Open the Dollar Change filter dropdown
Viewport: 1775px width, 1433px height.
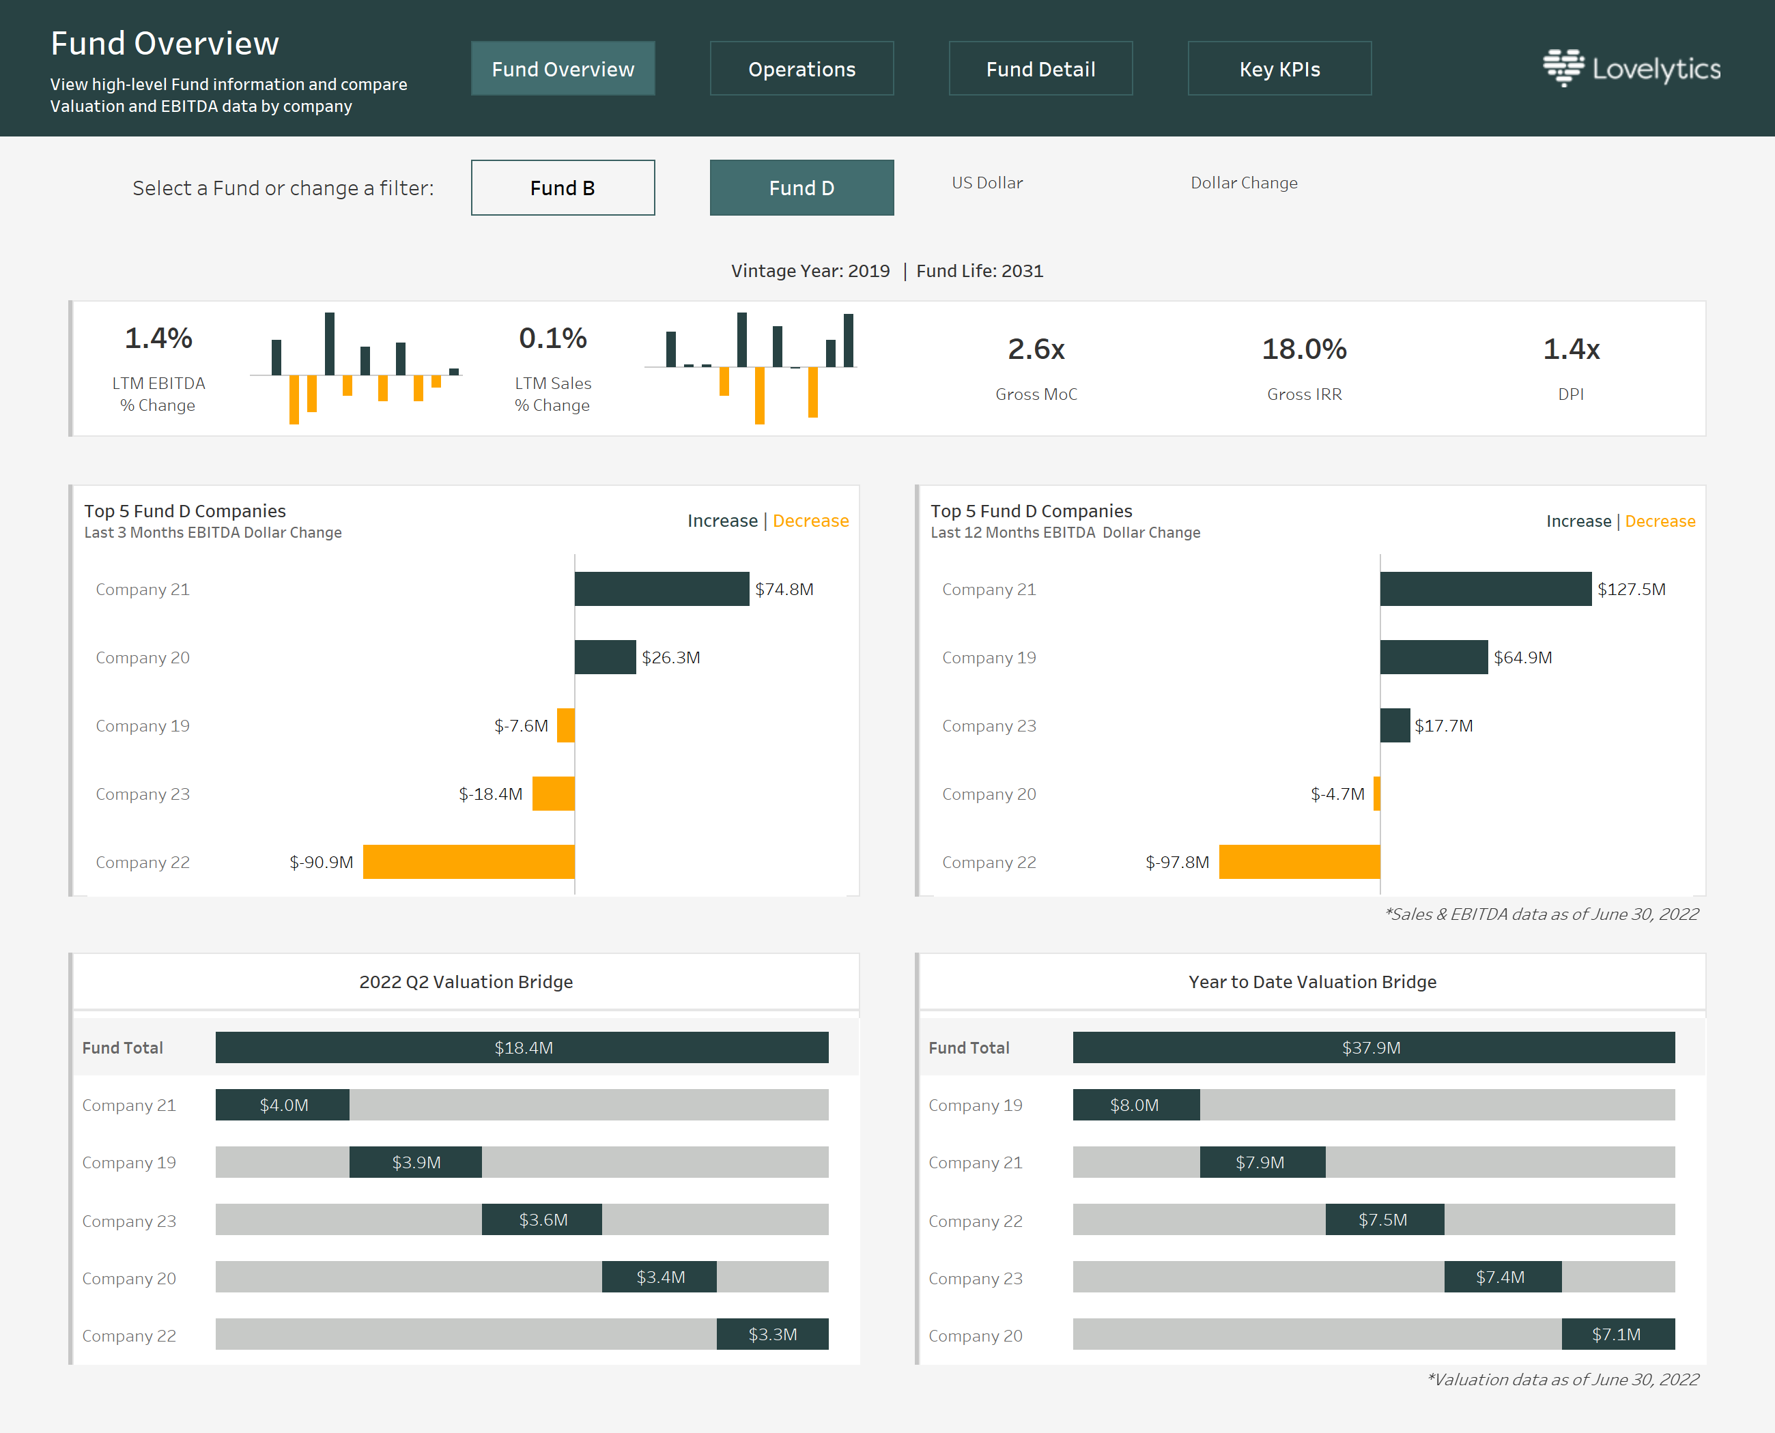(x=1243, y=184)
